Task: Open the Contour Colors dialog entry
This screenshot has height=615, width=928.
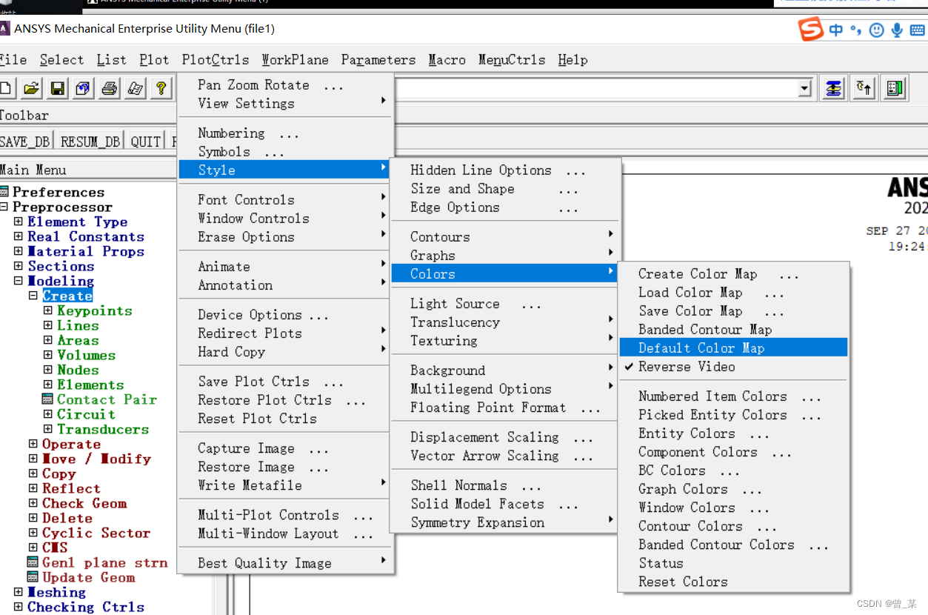Action: pyautogui.click(x=690, y=526)
